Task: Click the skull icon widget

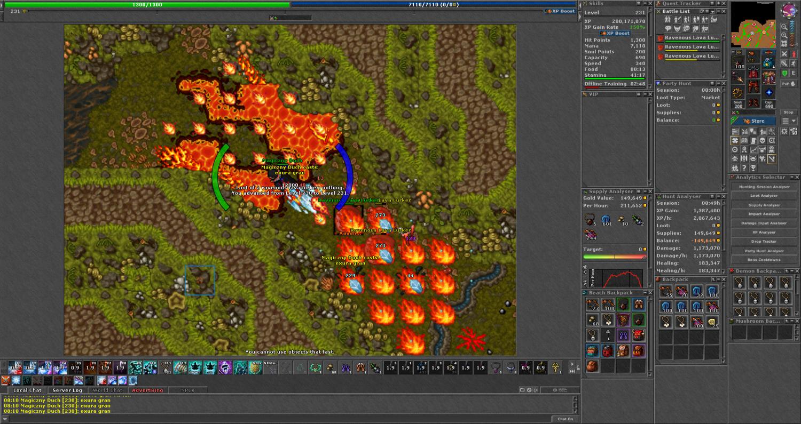Action: point(762,140)
